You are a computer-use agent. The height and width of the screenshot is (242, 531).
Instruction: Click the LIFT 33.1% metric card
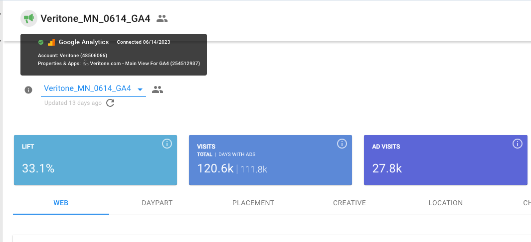tap(95, 160)
